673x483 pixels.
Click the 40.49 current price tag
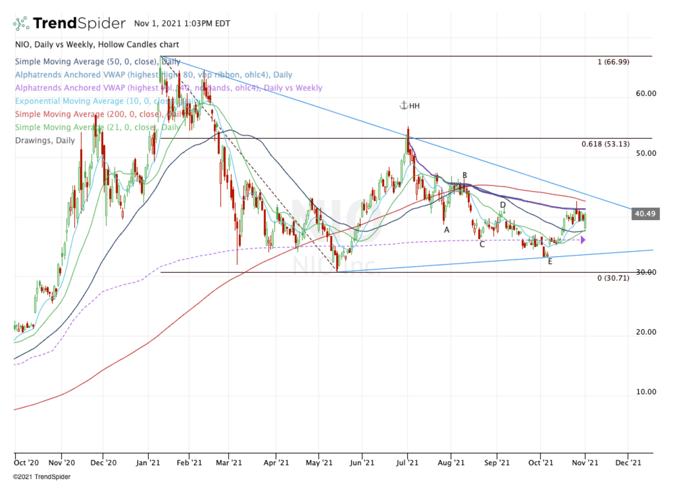point(643,213)
